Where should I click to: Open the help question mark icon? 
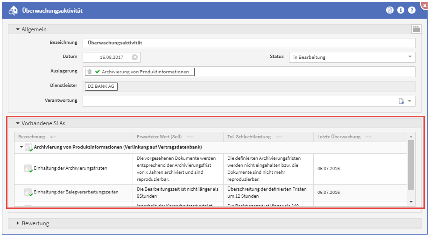click(411, 10)
